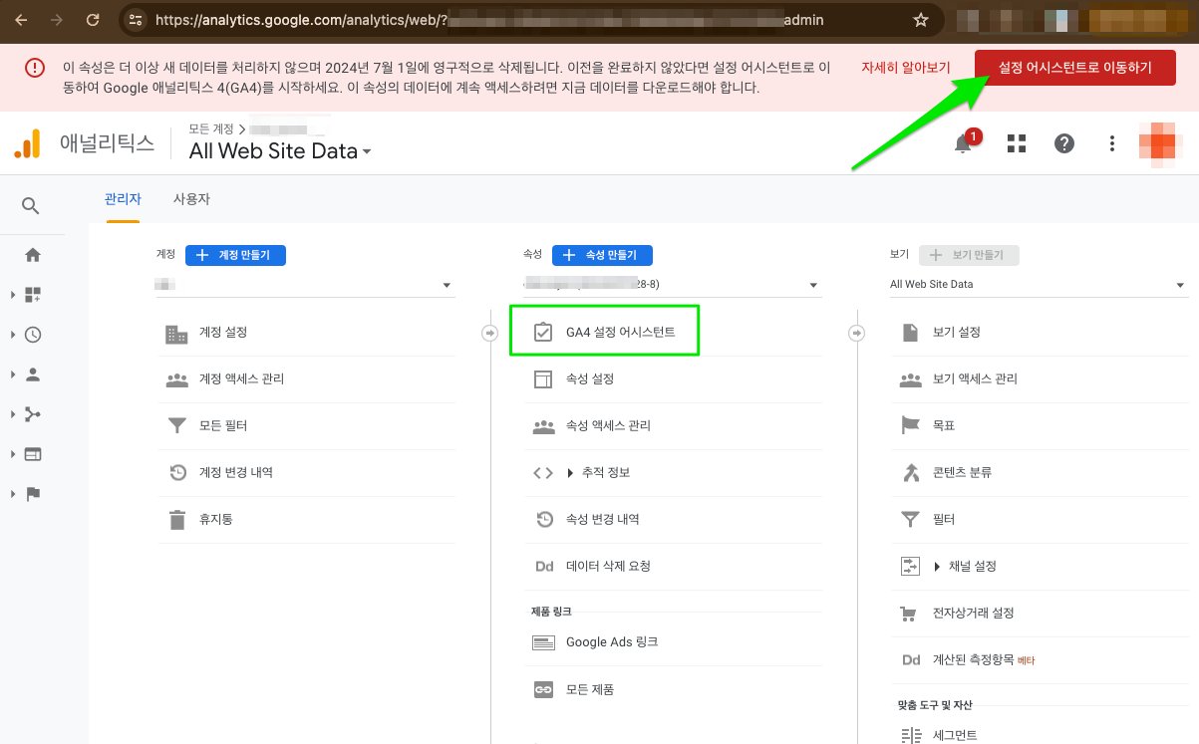Image resolution: width=1199 pixels, height=744 pixels.
Task: Open the view dropdown showing All Web Site Data
Action: tap(1039, 286)
